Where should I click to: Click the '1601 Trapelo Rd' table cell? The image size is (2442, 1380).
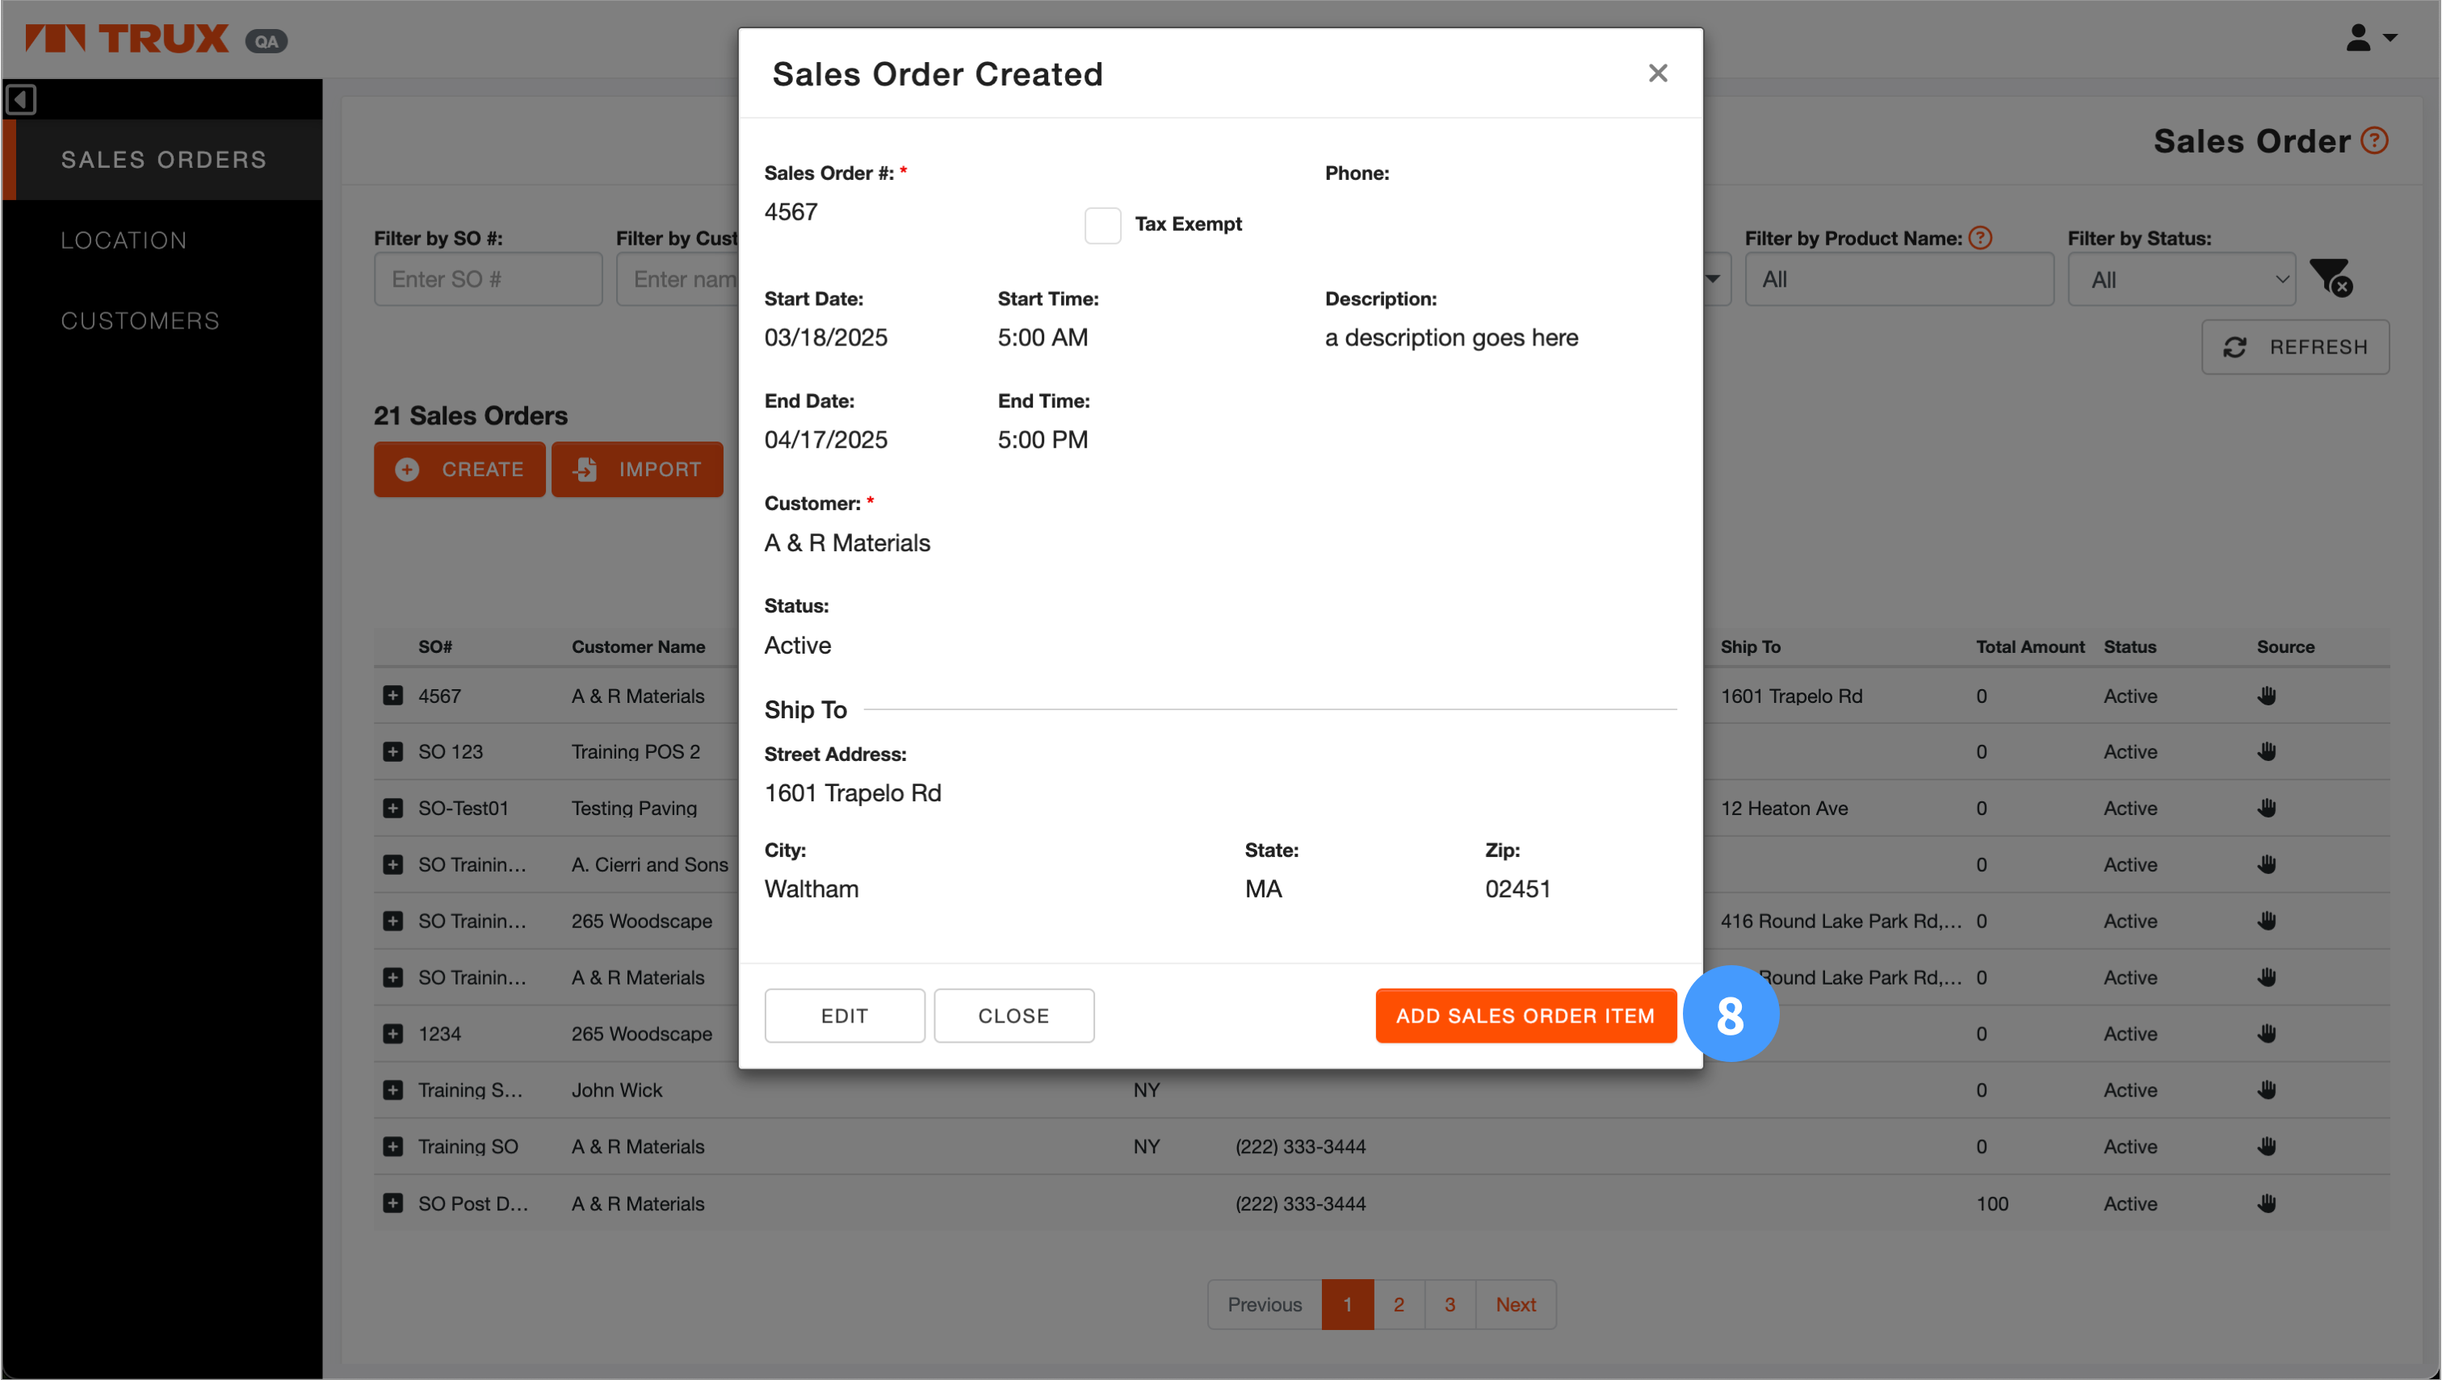point(1791,696)
